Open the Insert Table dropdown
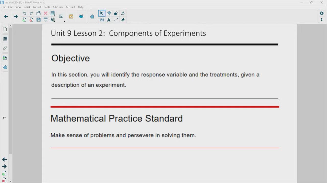 pos(53,13)
